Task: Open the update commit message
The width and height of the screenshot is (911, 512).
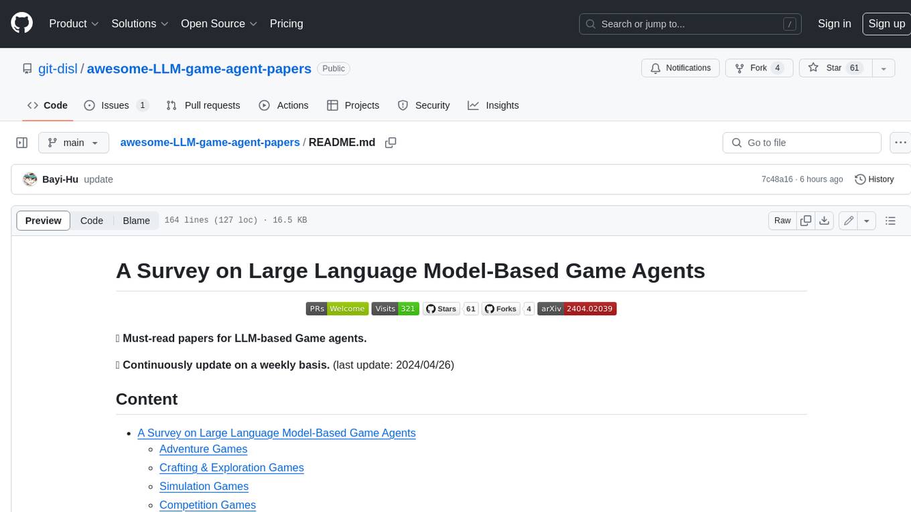Action: click(x=98, y=179)
